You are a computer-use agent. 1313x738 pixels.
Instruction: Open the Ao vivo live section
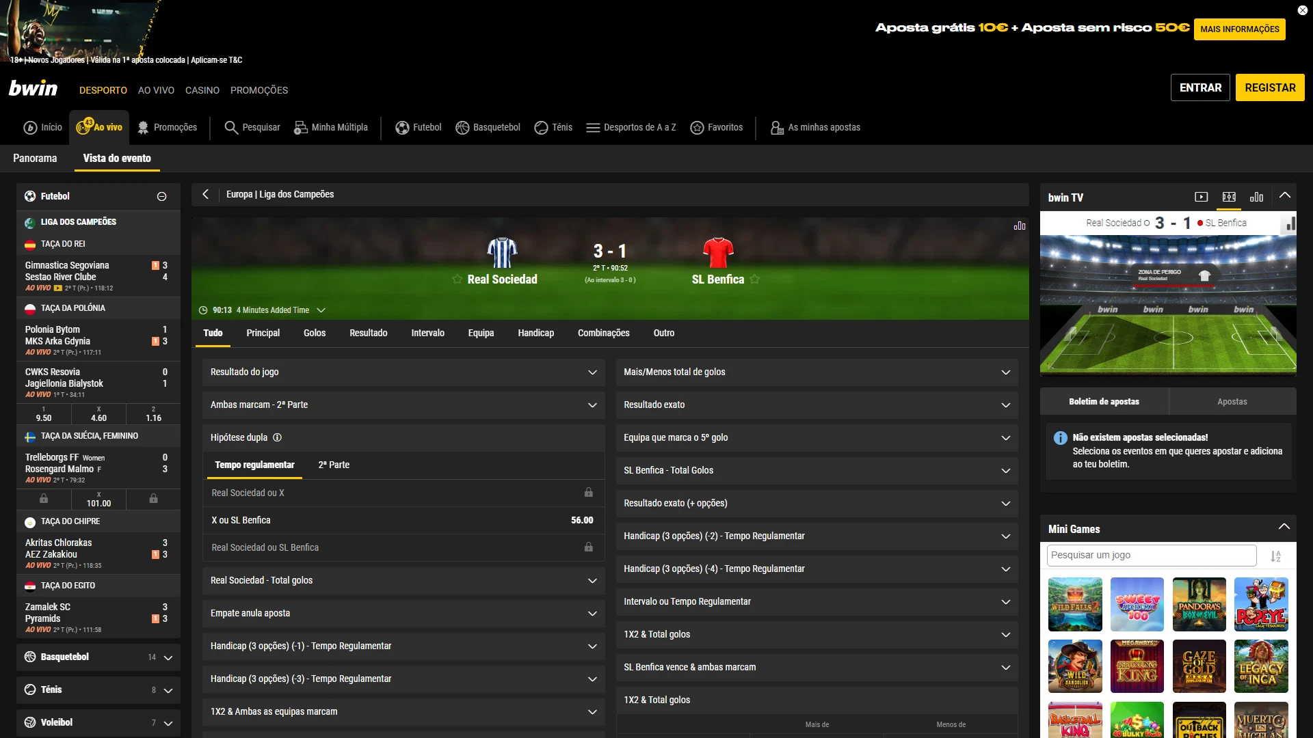[99, 127]
